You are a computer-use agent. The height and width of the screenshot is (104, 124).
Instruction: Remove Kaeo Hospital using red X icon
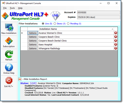coord(116,44)
